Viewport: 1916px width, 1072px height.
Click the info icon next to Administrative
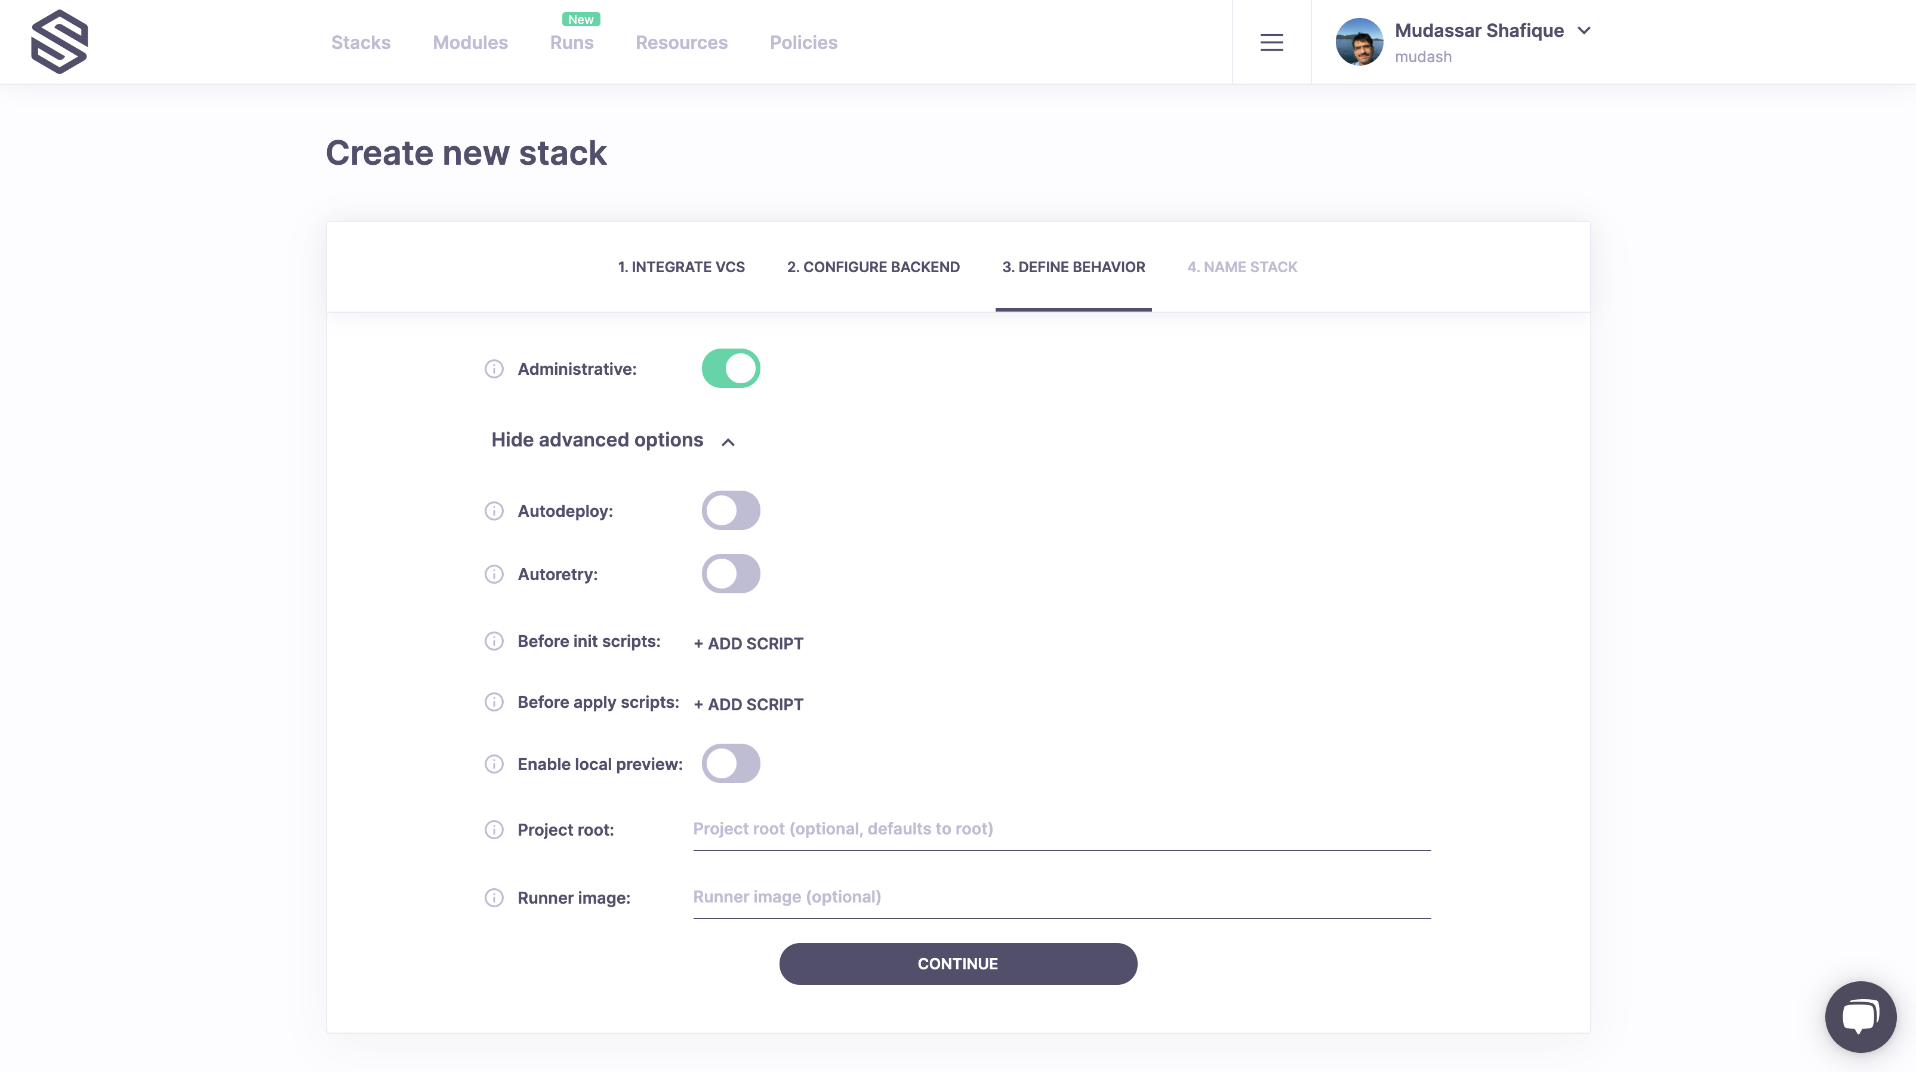coord(495,368)
